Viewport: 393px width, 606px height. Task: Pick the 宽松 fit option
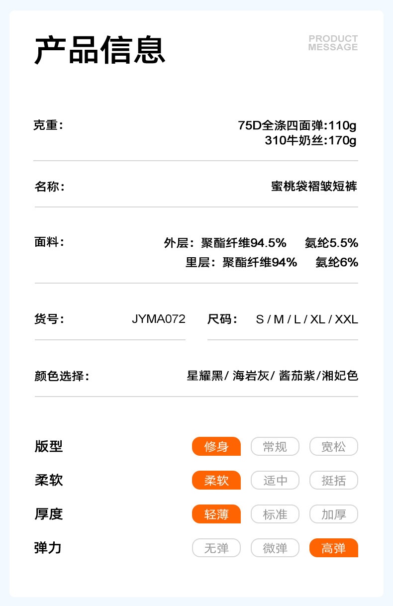(333, 446)
